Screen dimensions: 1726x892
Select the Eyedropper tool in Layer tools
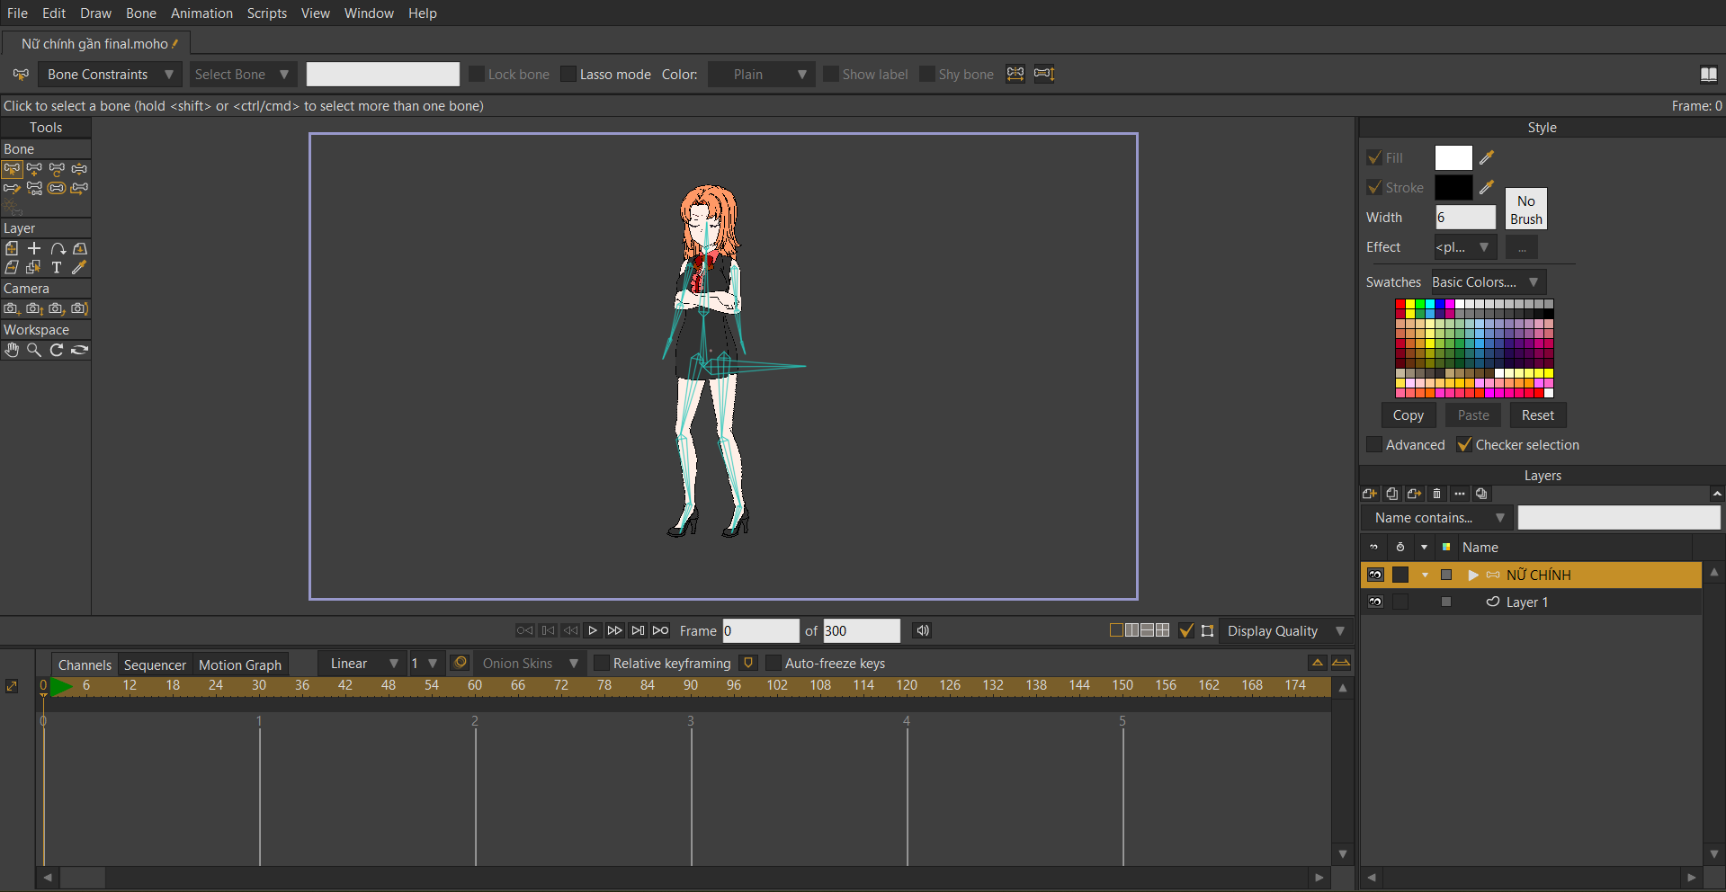click(x=79, y=268)
